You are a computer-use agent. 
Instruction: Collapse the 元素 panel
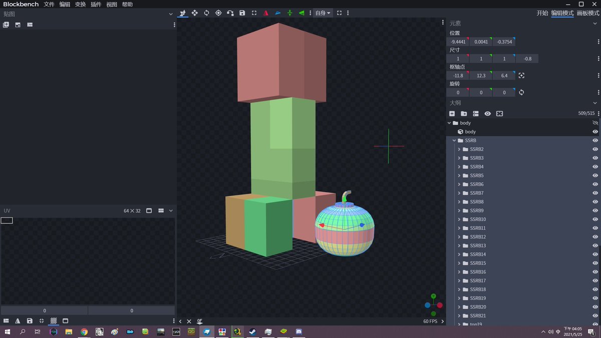click(595, 24)
